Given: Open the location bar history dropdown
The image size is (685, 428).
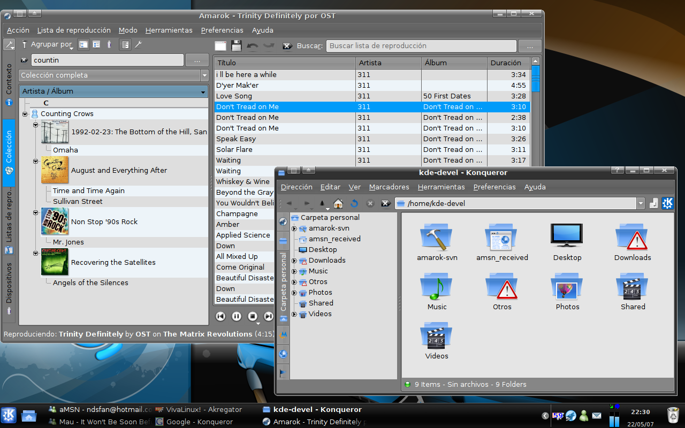Looking at the screenshot, I should pos(641,203).
